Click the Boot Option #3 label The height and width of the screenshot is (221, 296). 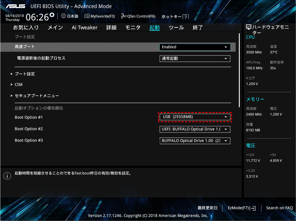coord(29,140)
